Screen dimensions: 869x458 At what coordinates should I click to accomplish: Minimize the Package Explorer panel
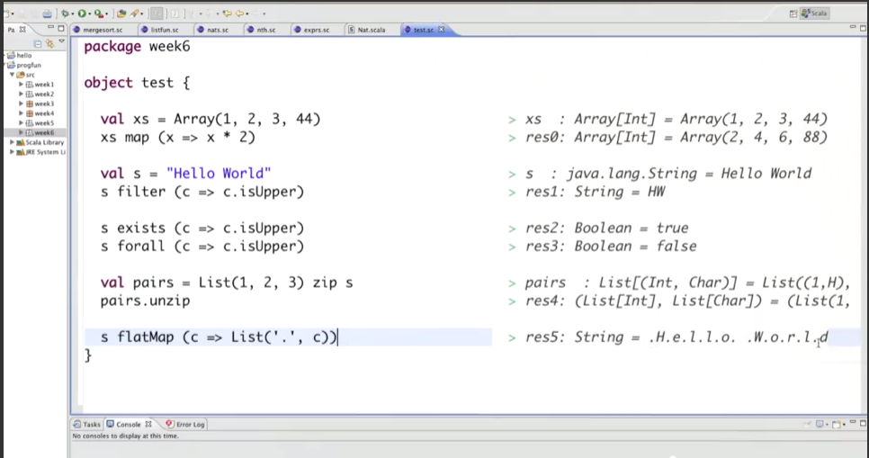coord(51,27)
